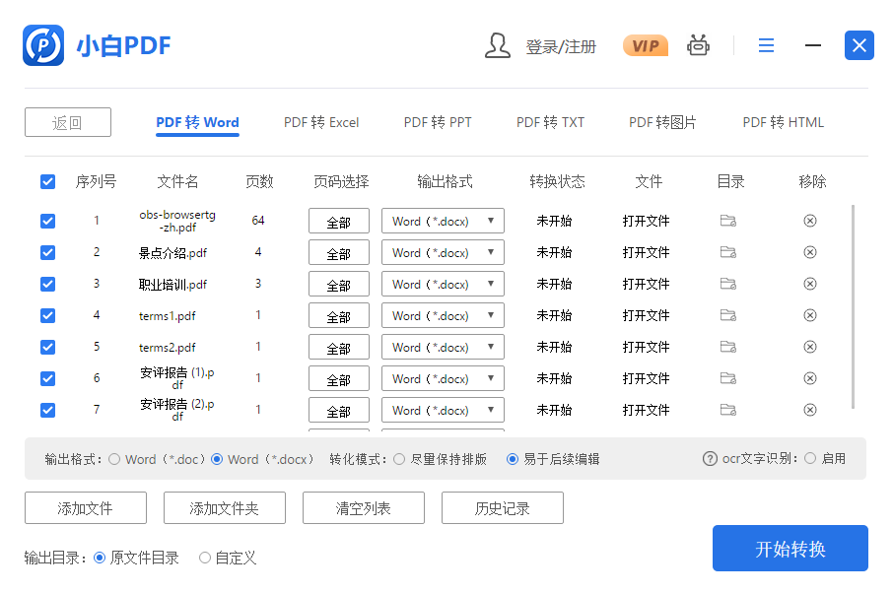Screen dimensions: 893x593
Task: Open the customer service robot icon
Action: point(698,45)
